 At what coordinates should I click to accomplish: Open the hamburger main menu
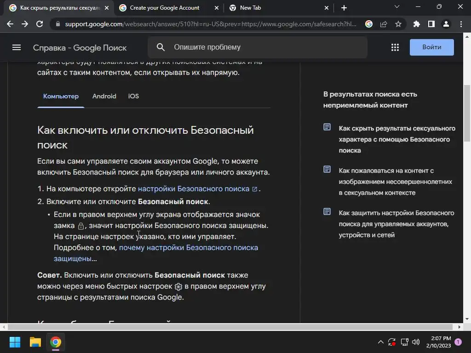17,47
